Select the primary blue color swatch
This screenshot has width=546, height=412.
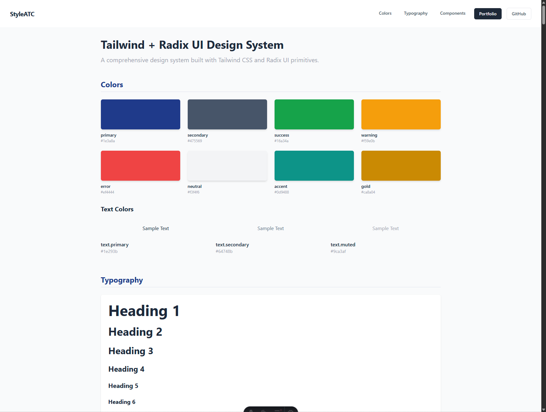[x=140, y=114]
